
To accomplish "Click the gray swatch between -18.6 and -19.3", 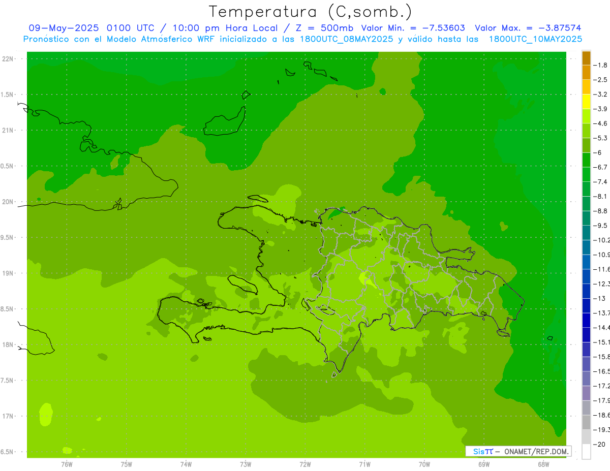I will coord(586,422).
